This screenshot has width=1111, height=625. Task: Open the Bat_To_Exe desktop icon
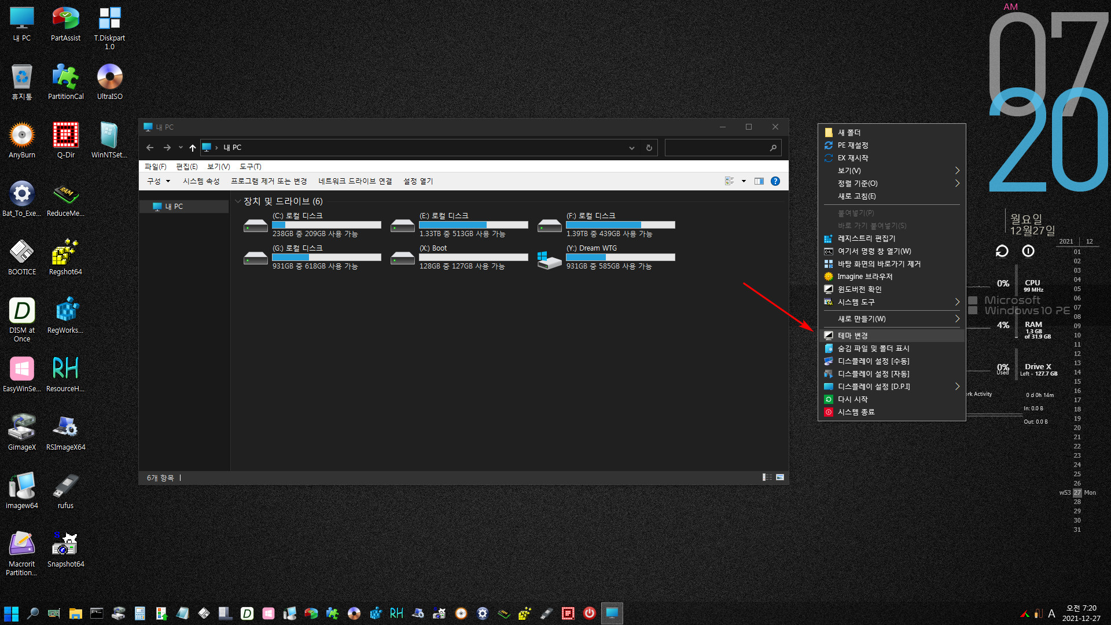coord(22,199)
